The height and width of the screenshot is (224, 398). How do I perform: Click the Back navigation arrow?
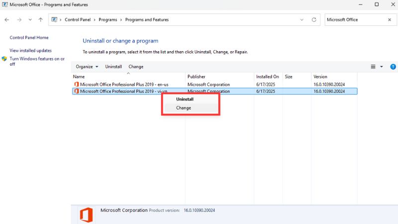(x=7, y=20)
